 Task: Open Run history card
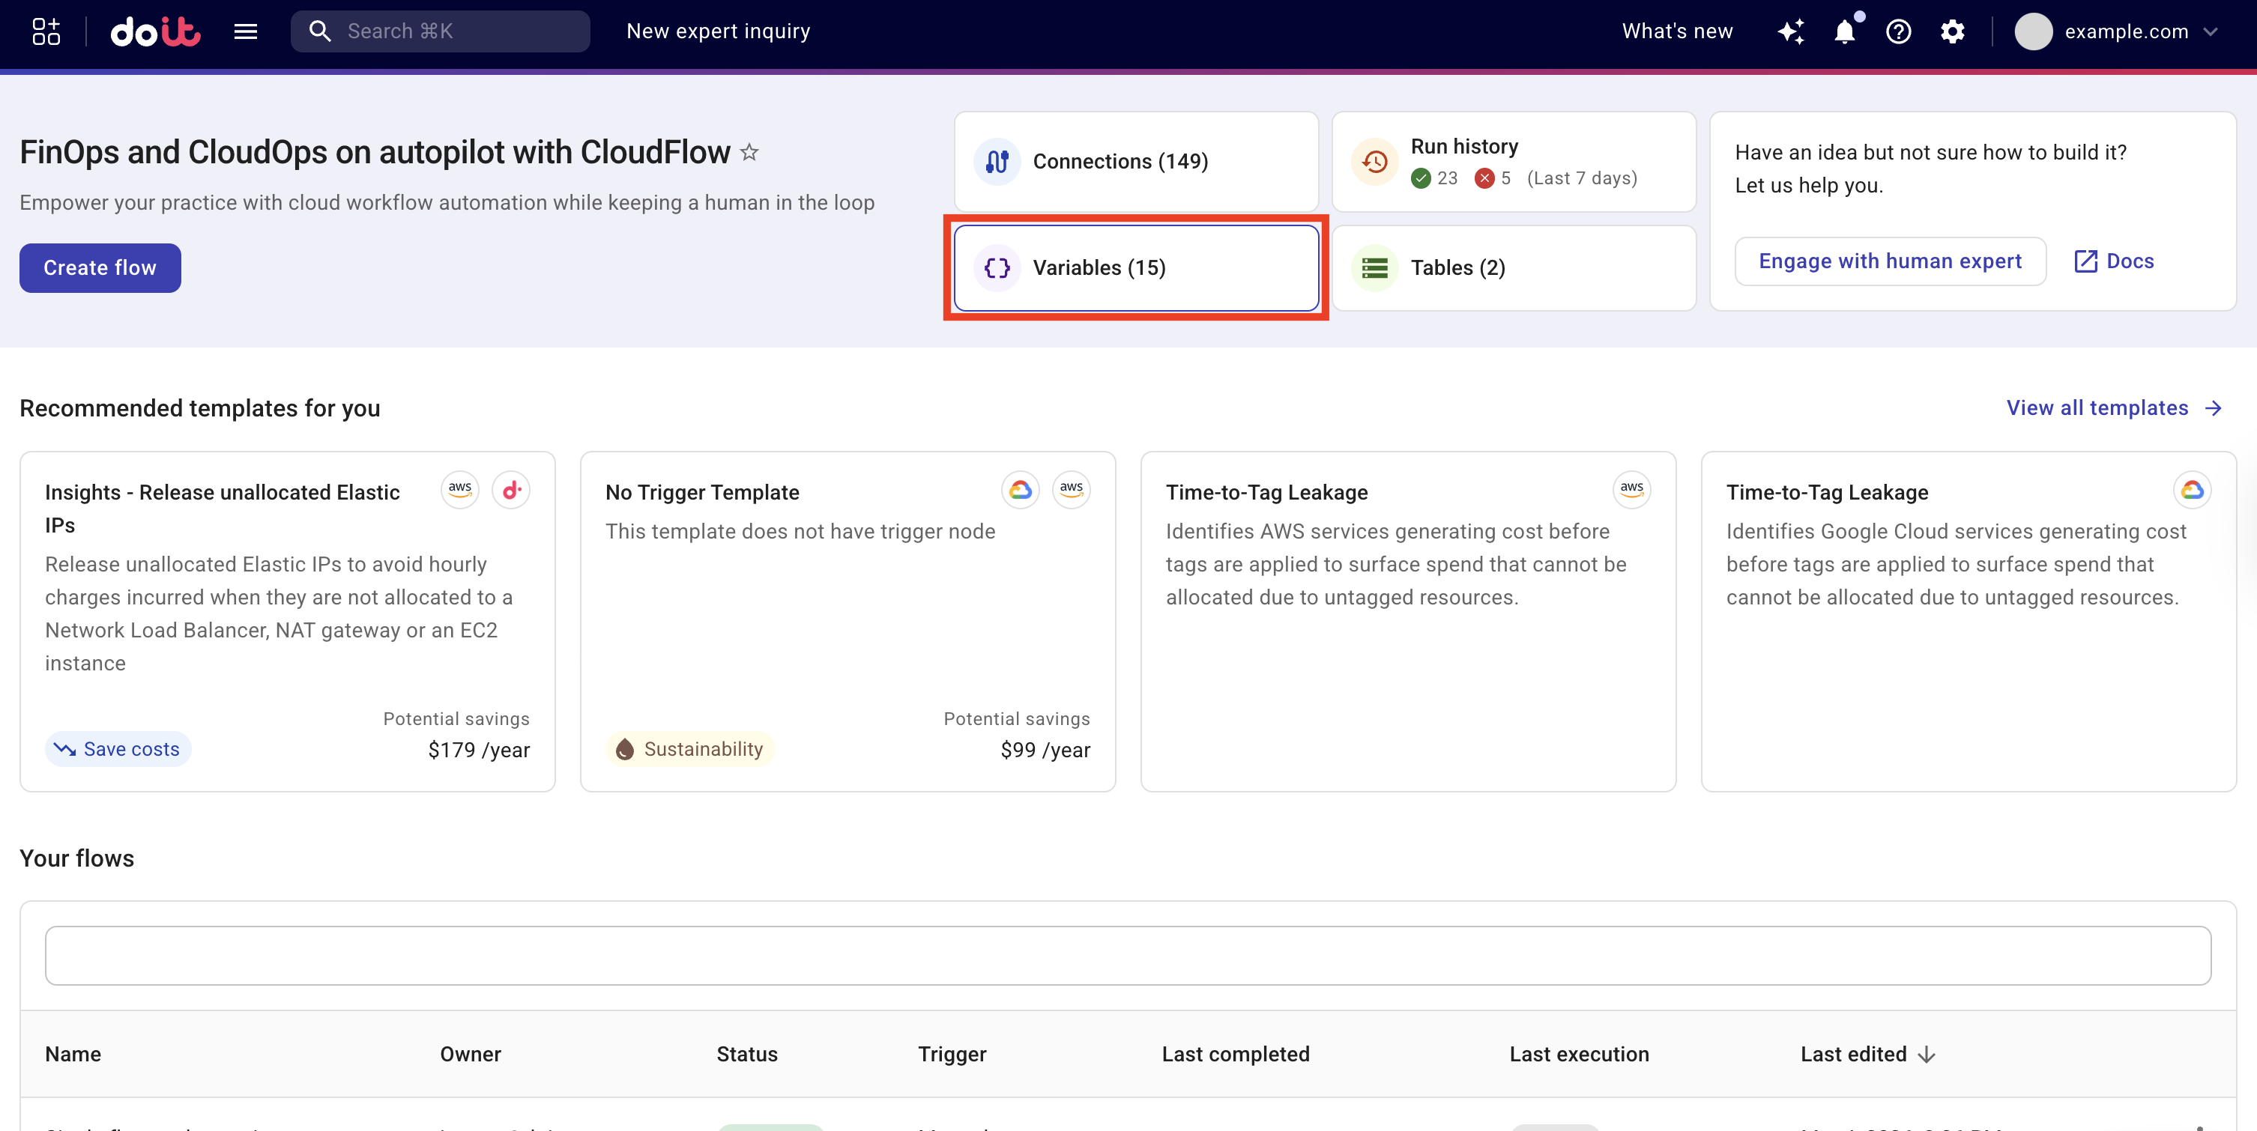coord(1513,161)
